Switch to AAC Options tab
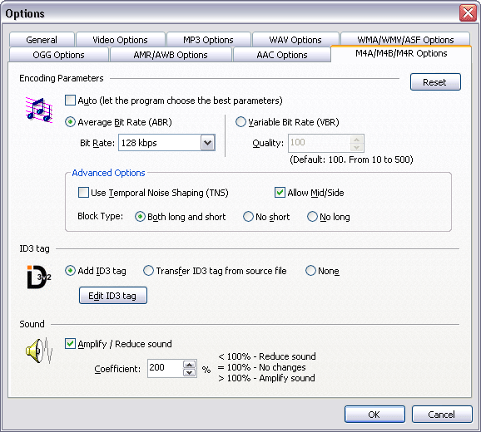Screen dimensions: 481x432 [282, 55]
